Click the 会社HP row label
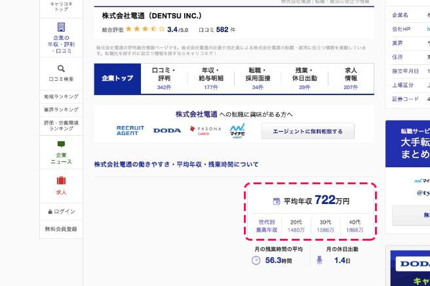This screenshot has width=430, height=286. pos(401,29)
